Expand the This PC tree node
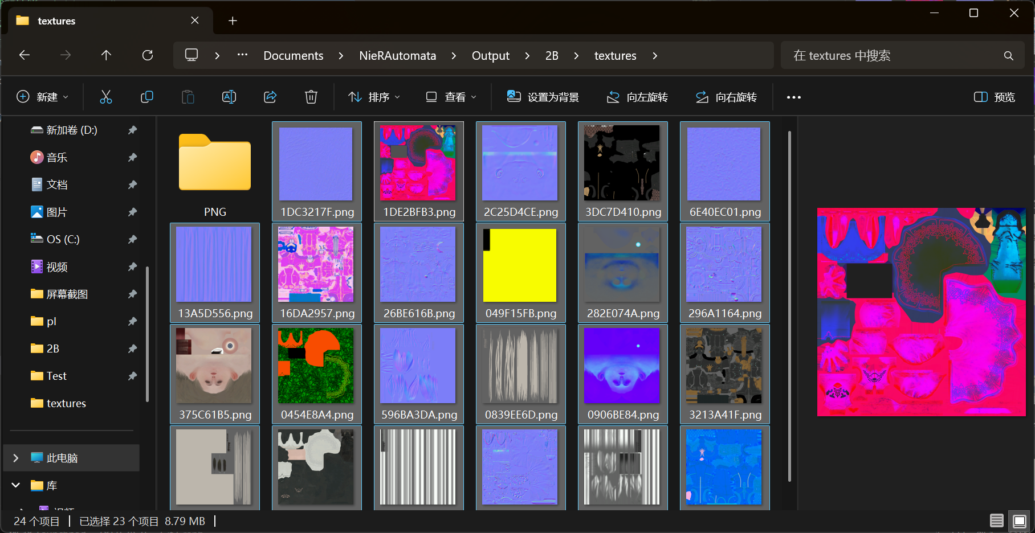The image size is (1035, 533). click(x=16, y=458)
